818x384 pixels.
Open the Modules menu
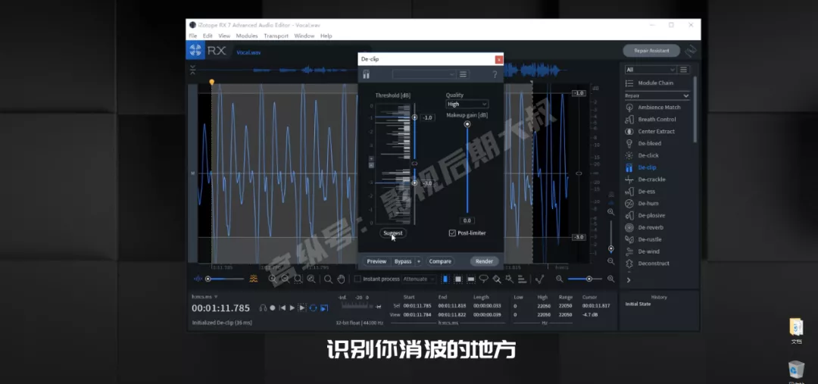coord(247,36)
